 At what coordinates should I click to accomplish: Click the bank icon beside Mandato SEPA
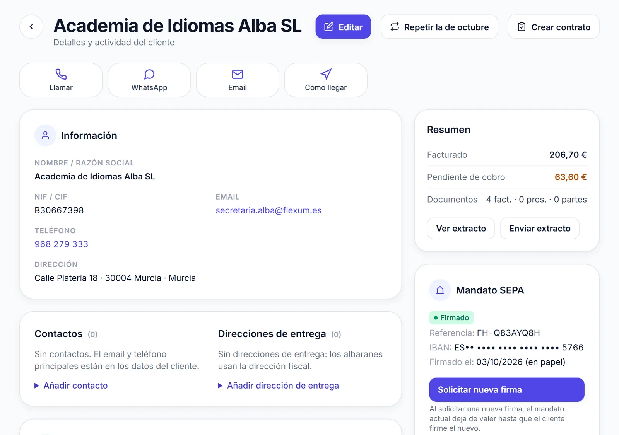[x=440, y=290]
